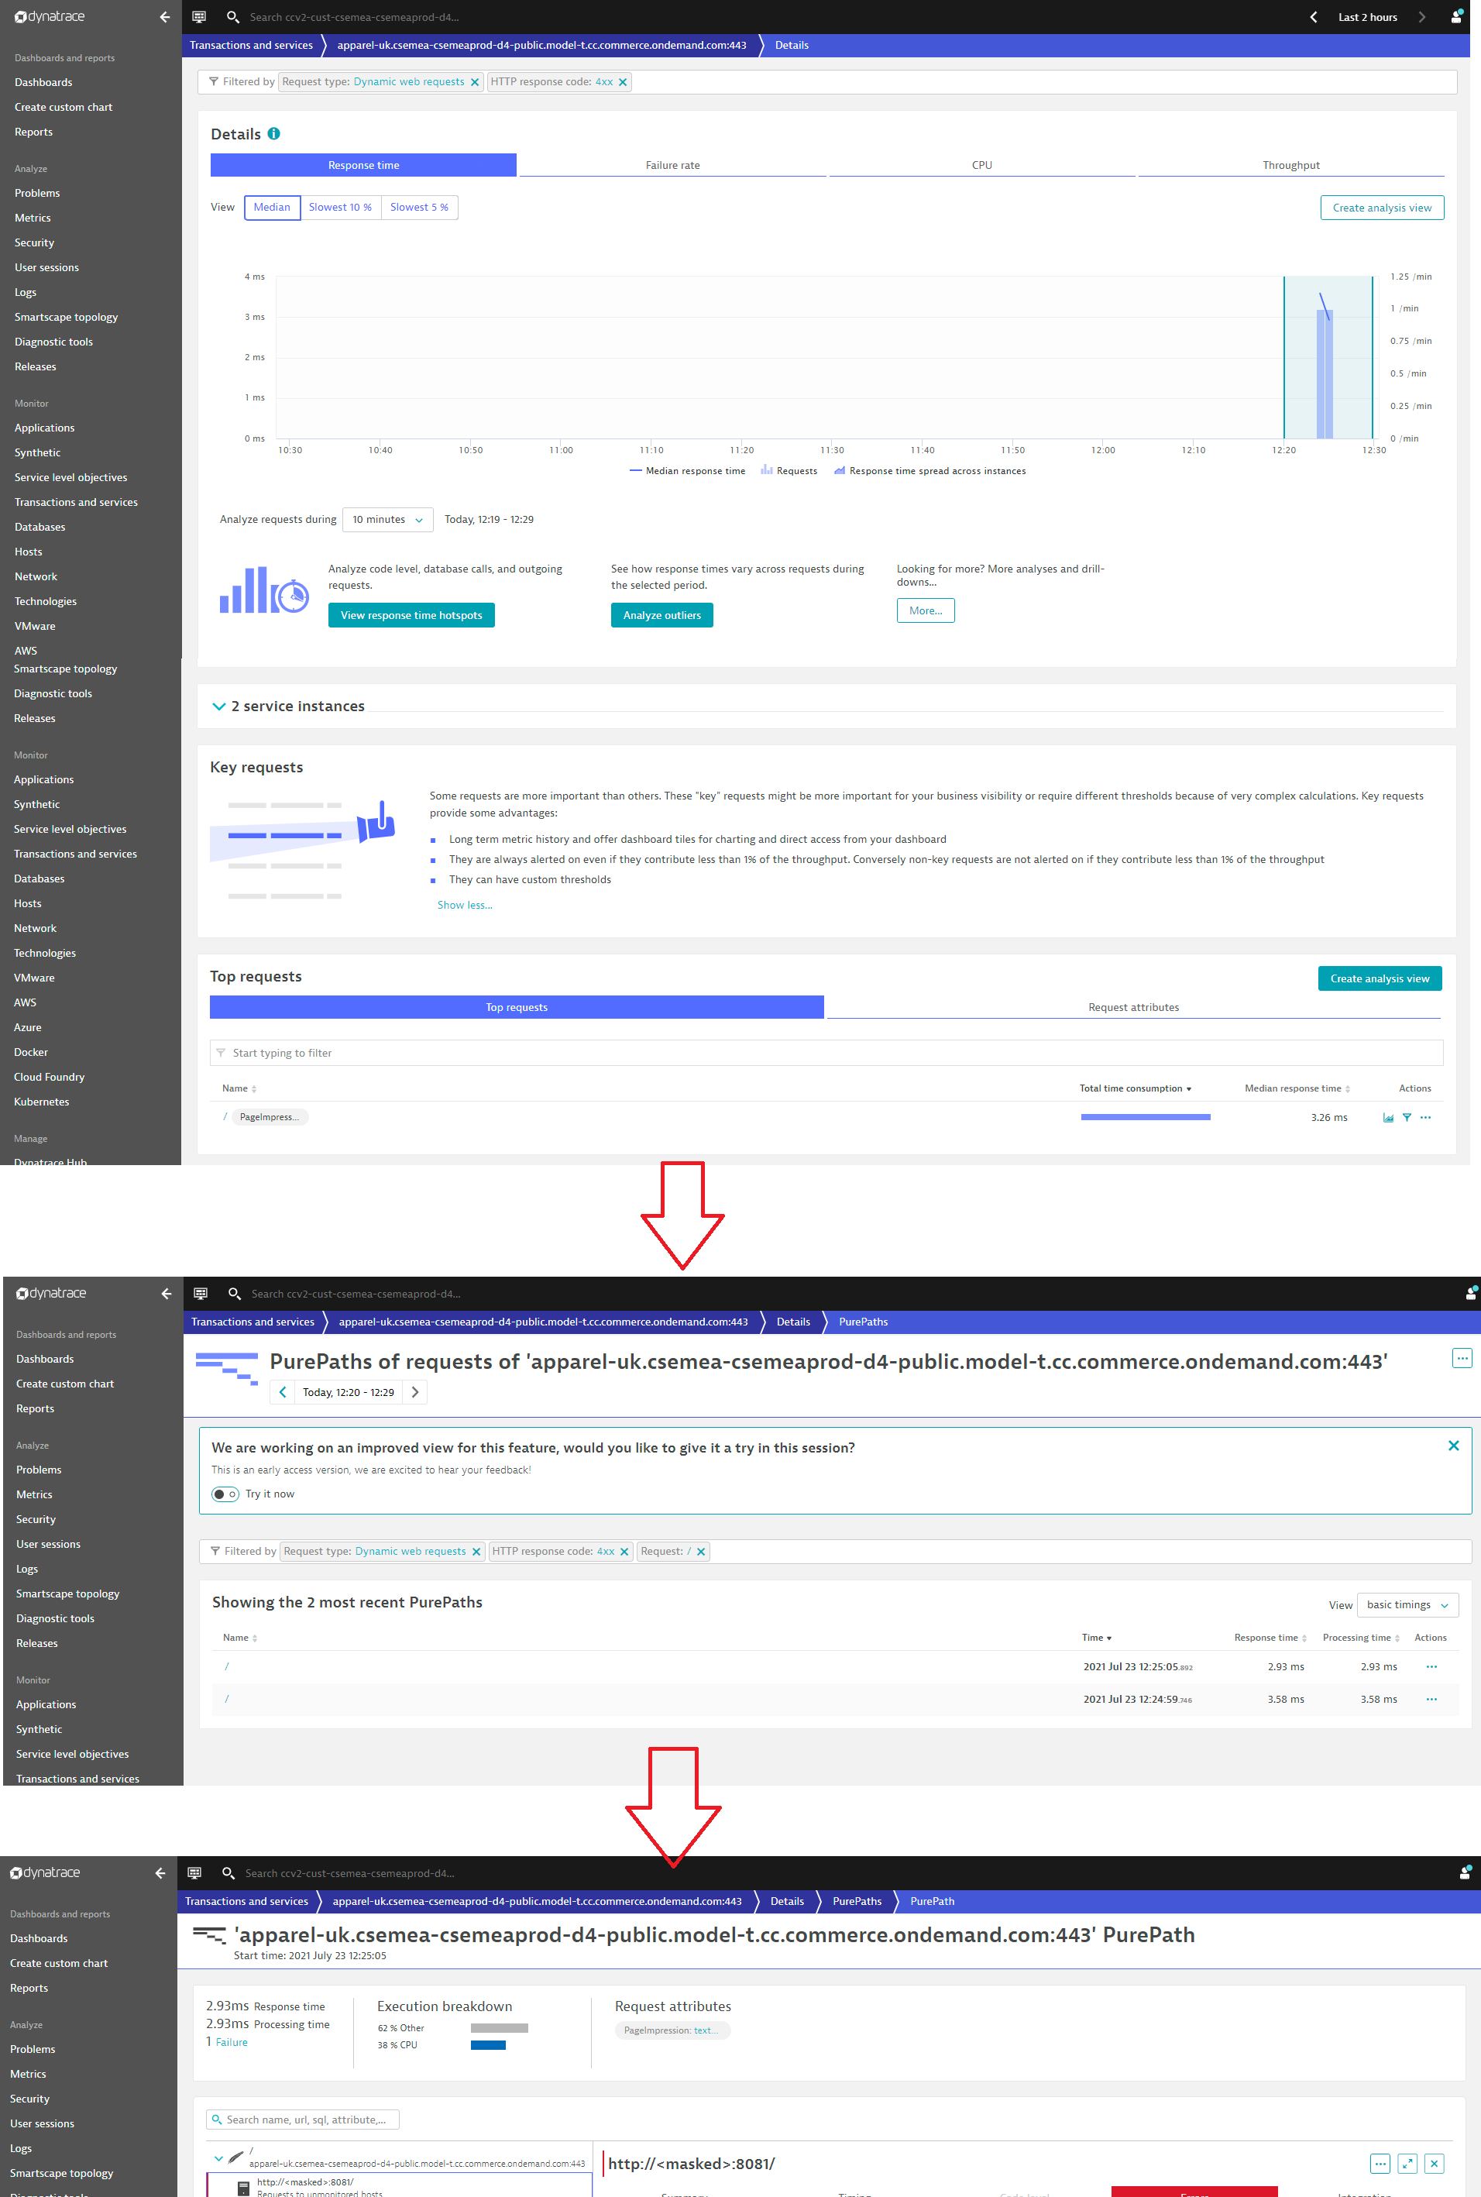This screenshot has height=2197, width=1481.
Task: Open the more menu beside the PurePaths title
Action: (x=1461, y=1358)
